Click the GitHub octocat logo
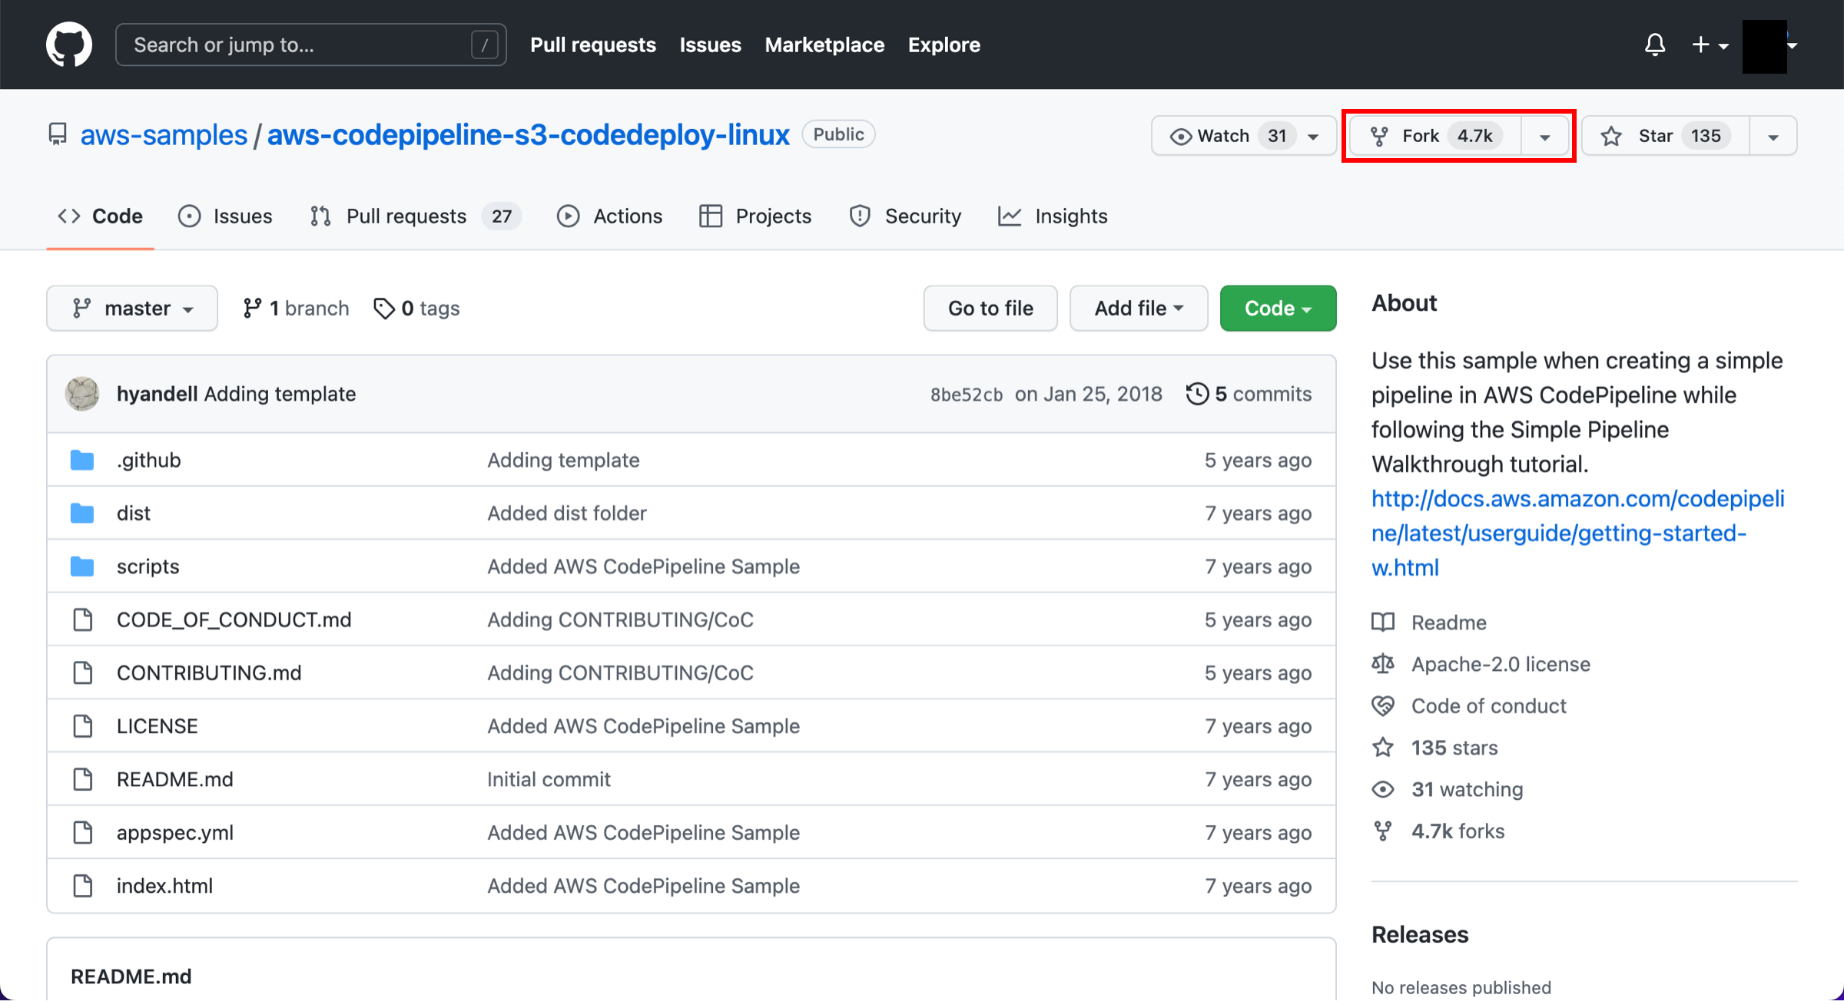The width and height of the screenshot is (1844, 1001). click(69, 45)
